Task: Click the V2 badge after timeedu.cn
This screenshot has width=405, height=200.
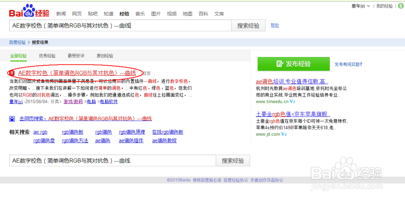Action: point(292,102)
